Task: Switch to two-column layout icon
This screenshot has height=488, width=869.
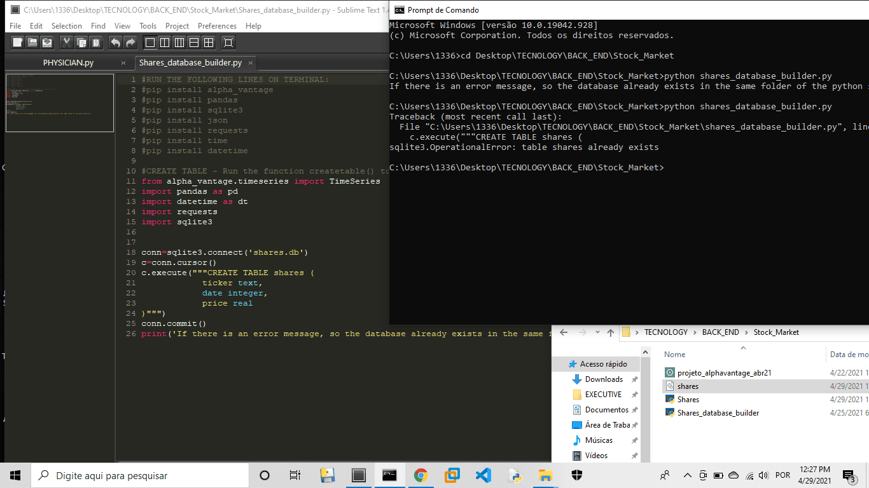Action: pos(165,43)
